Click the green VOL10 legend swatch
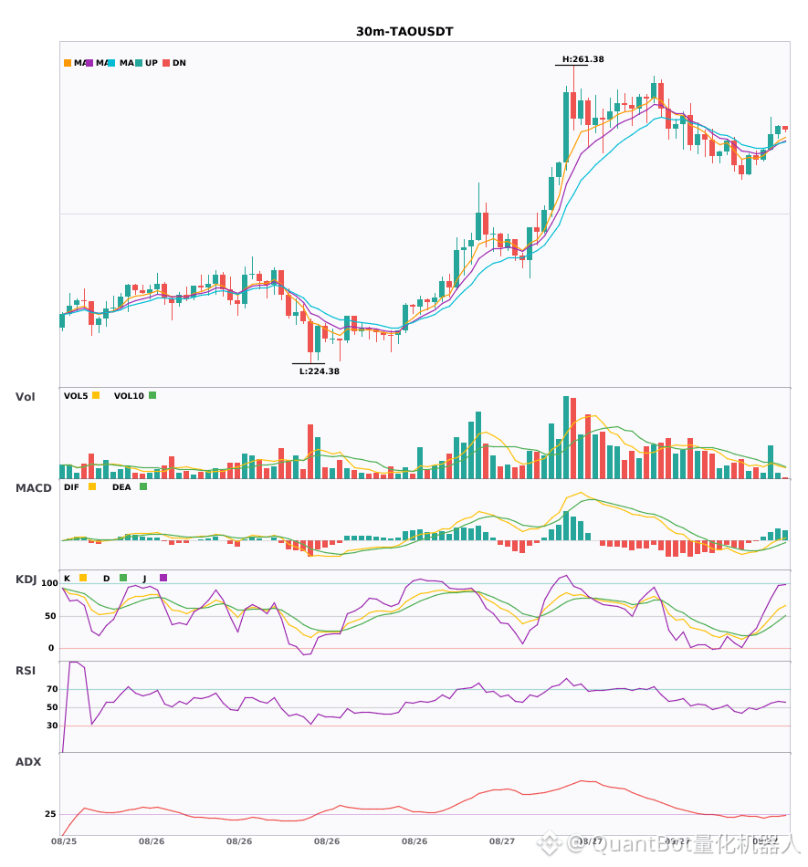Screen dimensions: 808x867 (152, 395)
